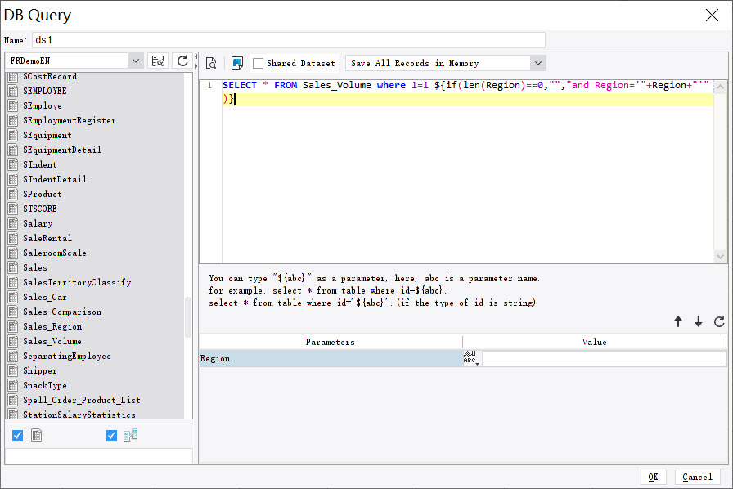Close the DB Query window
This screenshot has width=733, height=489.
coord(712,15)
